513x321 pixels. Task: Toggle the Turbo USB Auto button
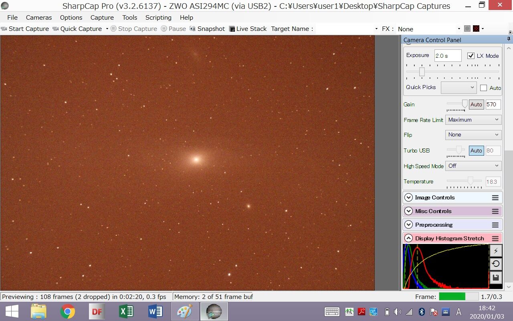coord(476,150)
